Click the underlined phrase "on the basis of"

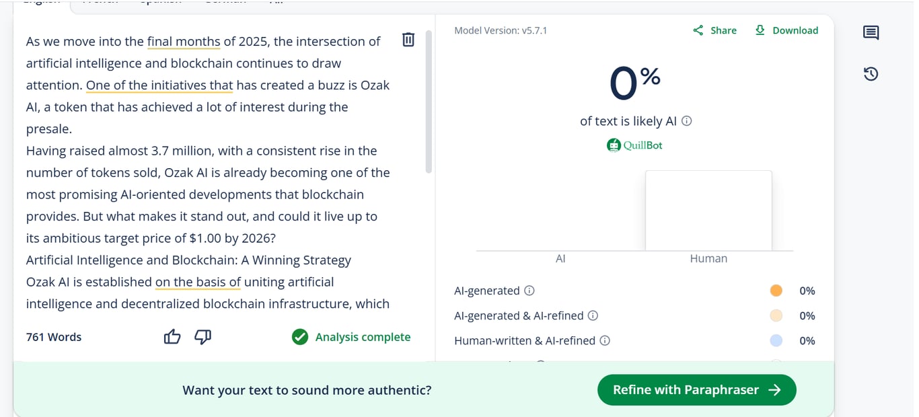(198, 282)
